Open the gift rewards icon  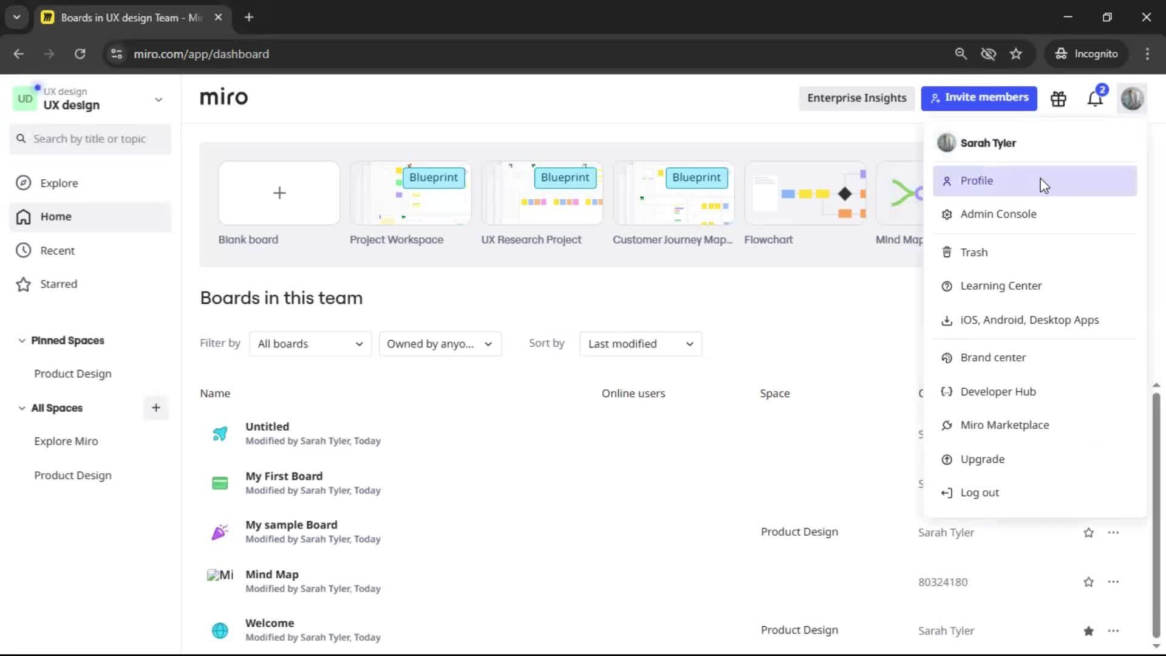click(x=1059, y=98)
